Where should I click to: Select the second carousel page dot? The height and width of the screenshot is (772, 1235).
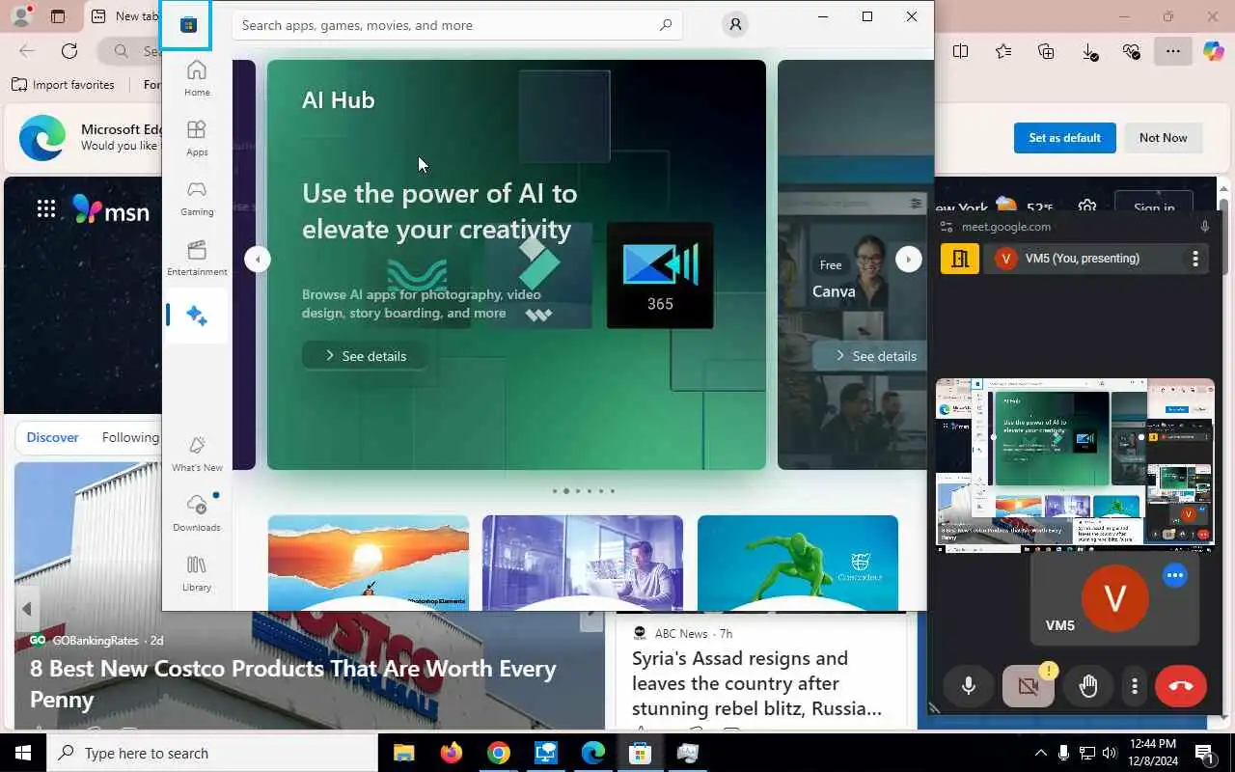566,491
